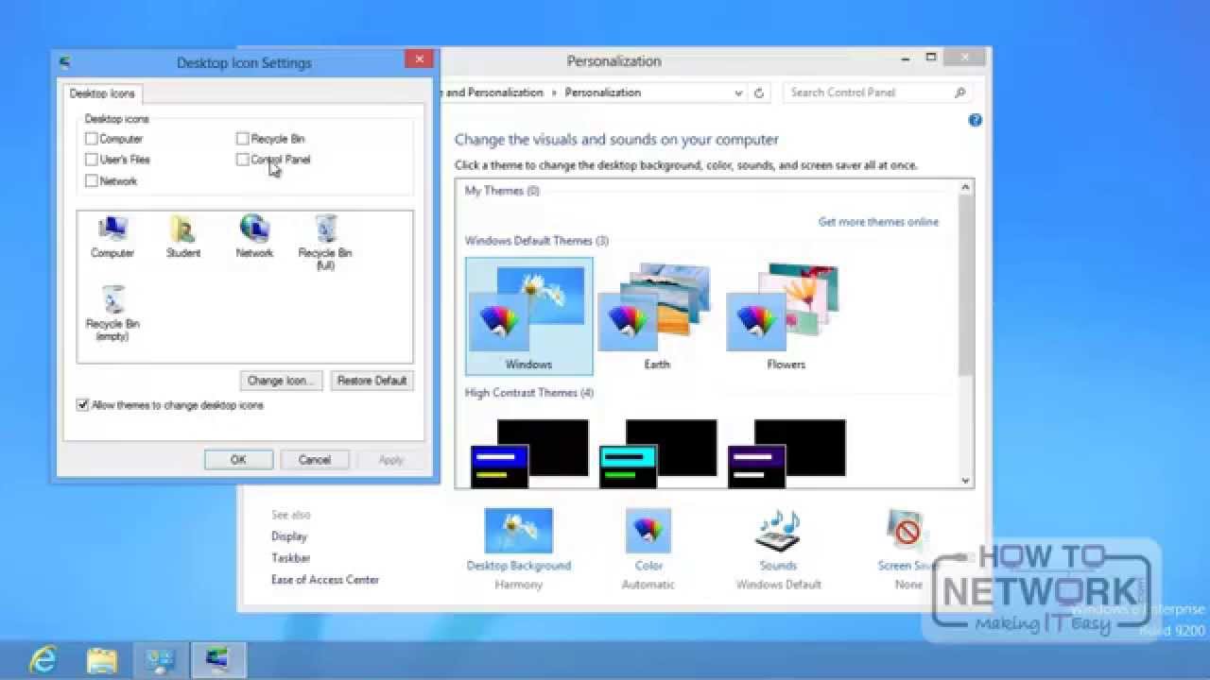
Task: Click the themes list scroll up arrow
Action: point(965,188)
